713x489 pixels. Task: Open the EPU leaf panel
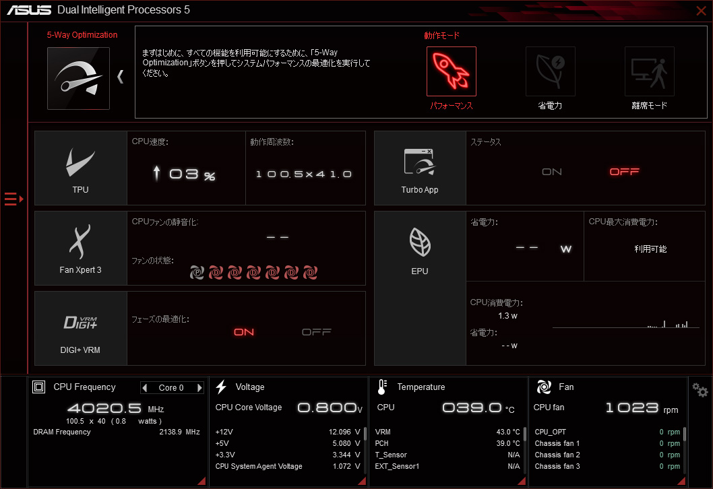pos(420,288)
